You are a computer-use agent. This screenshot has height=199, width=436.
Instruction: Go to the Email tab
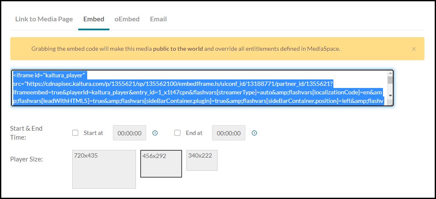coord(158,19)
